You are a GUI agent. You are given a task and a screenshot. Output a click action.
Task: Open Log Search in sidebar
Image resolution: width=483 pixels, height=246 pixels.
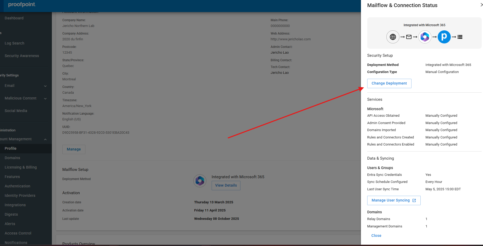pos(14,43)
